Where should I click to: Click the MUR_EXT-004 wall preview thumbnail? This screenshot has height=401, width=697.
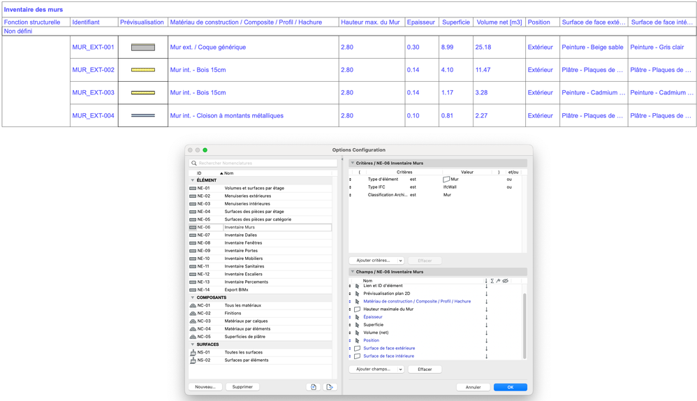(143, 115)
